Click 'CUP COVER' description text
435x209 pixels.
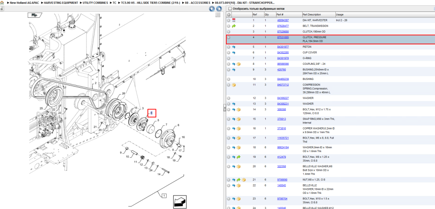pos(310,53)
